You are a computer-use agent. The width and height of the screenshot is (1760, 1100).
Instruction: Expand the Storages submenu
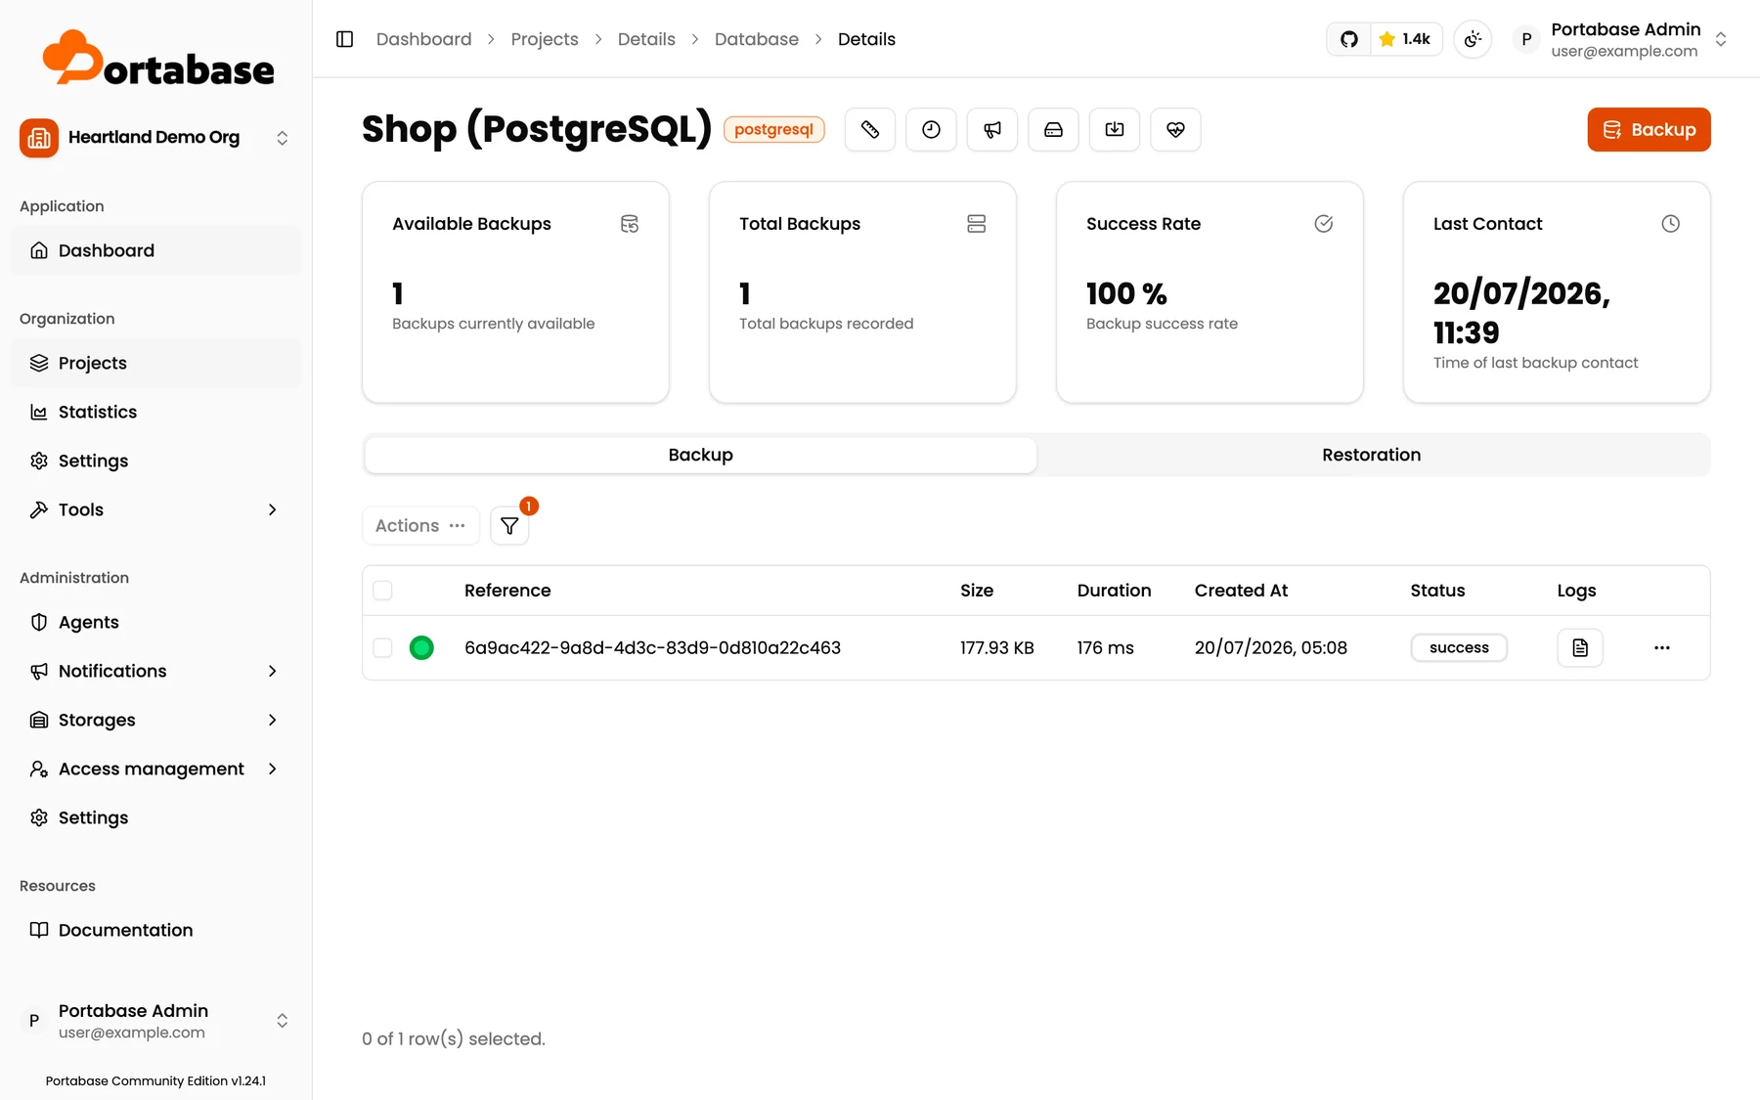click(x=155, y=720)
